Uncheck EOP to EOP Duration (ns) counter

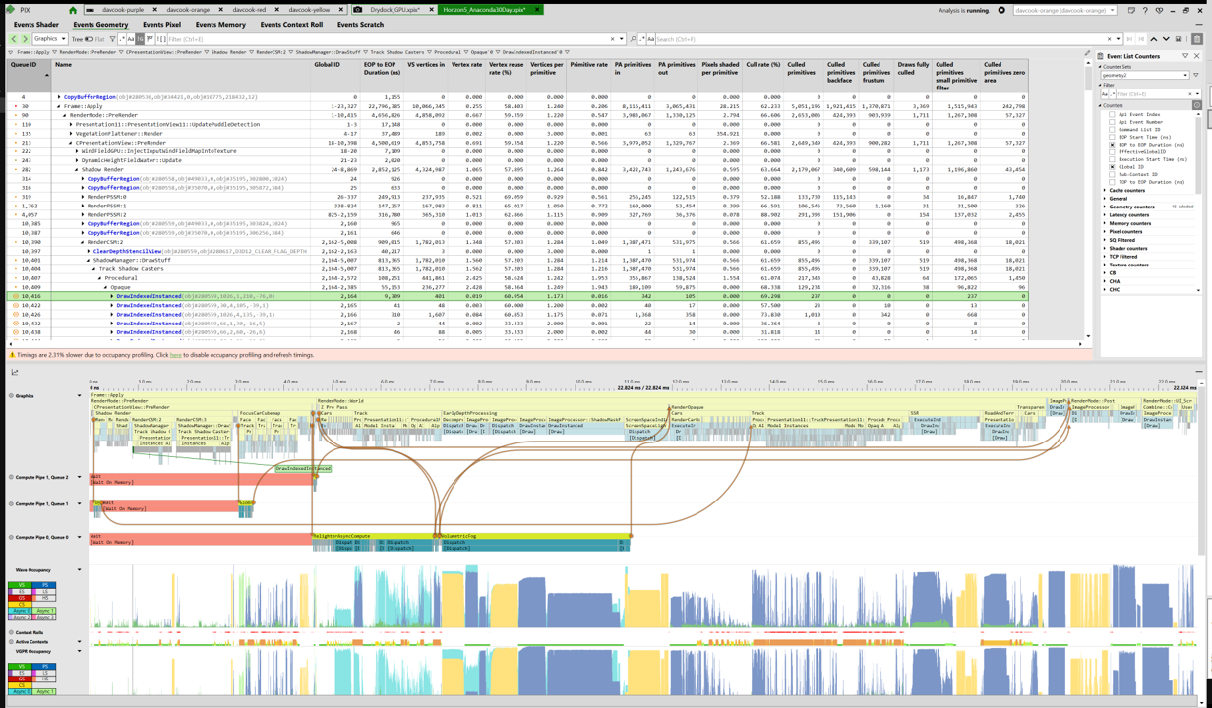(x=1112, y=145)
